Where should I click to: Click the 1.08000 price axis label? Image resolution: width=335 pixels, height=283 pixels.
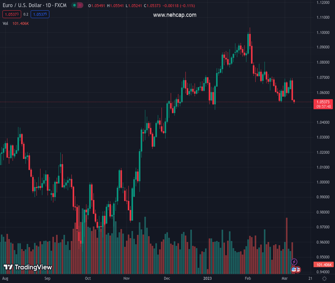(x=323, y=62)
